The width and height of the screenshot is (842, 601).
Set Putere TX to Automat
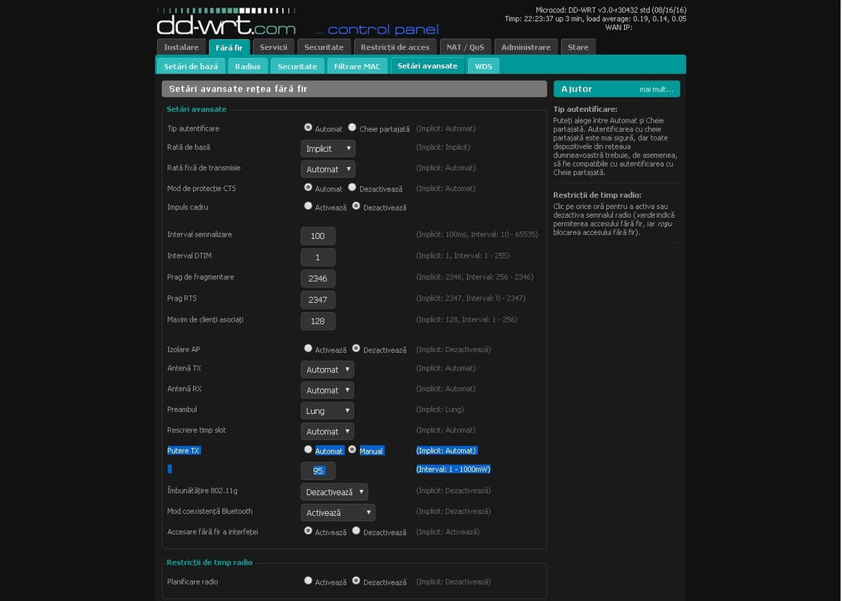pos(308,449)
